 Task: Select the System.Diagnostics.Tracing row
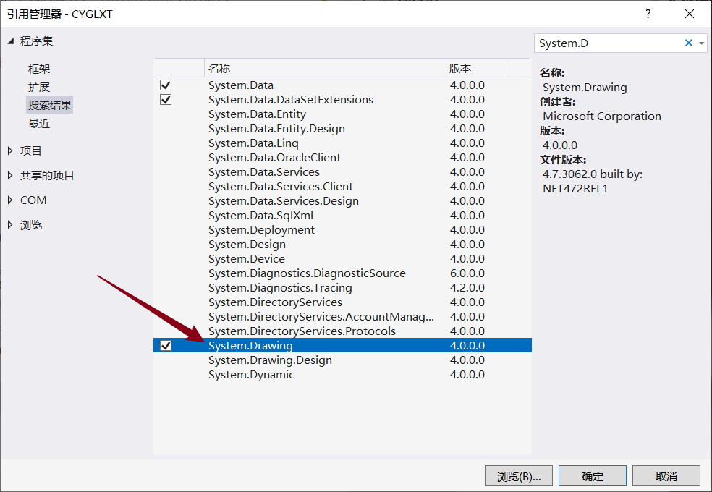[342, 288]
